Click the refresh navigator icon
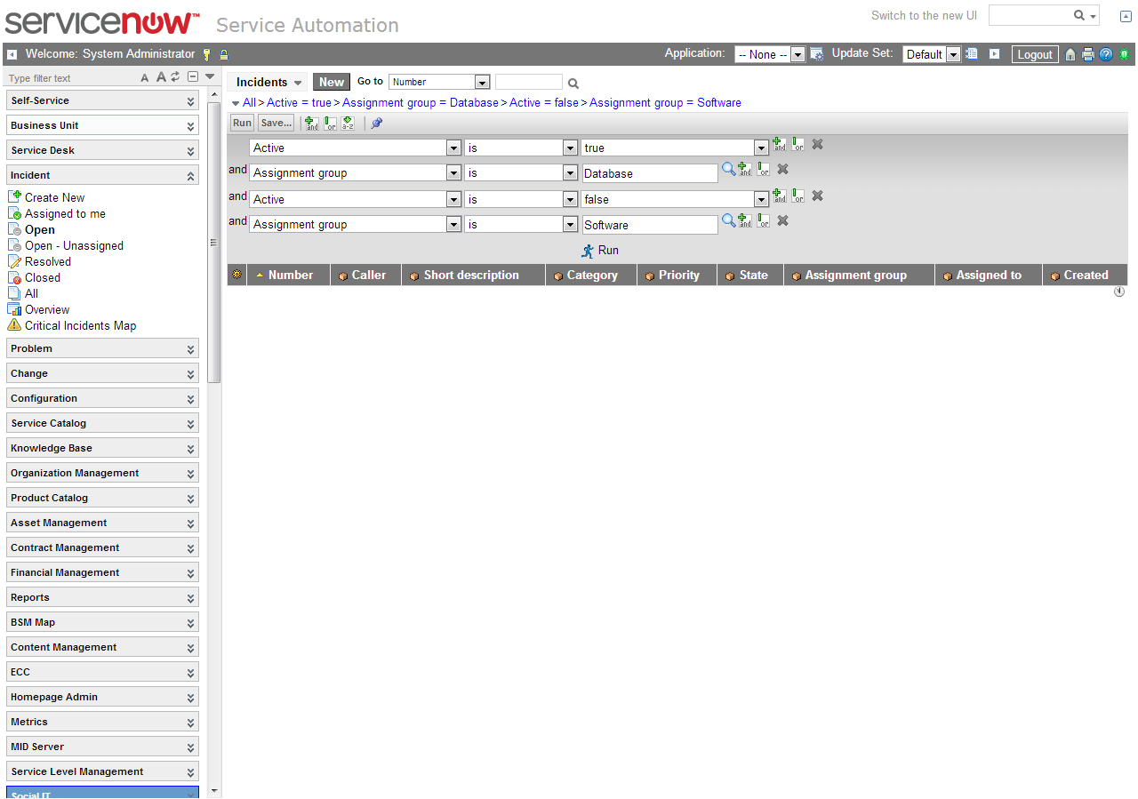Screen dimensions: 1138x799 [x=175, y=76]
